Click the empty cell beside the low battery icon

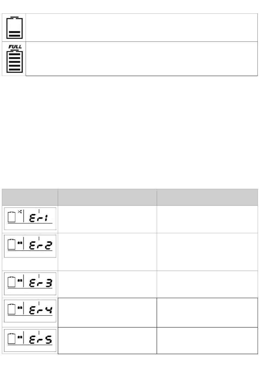pos(141,28)
